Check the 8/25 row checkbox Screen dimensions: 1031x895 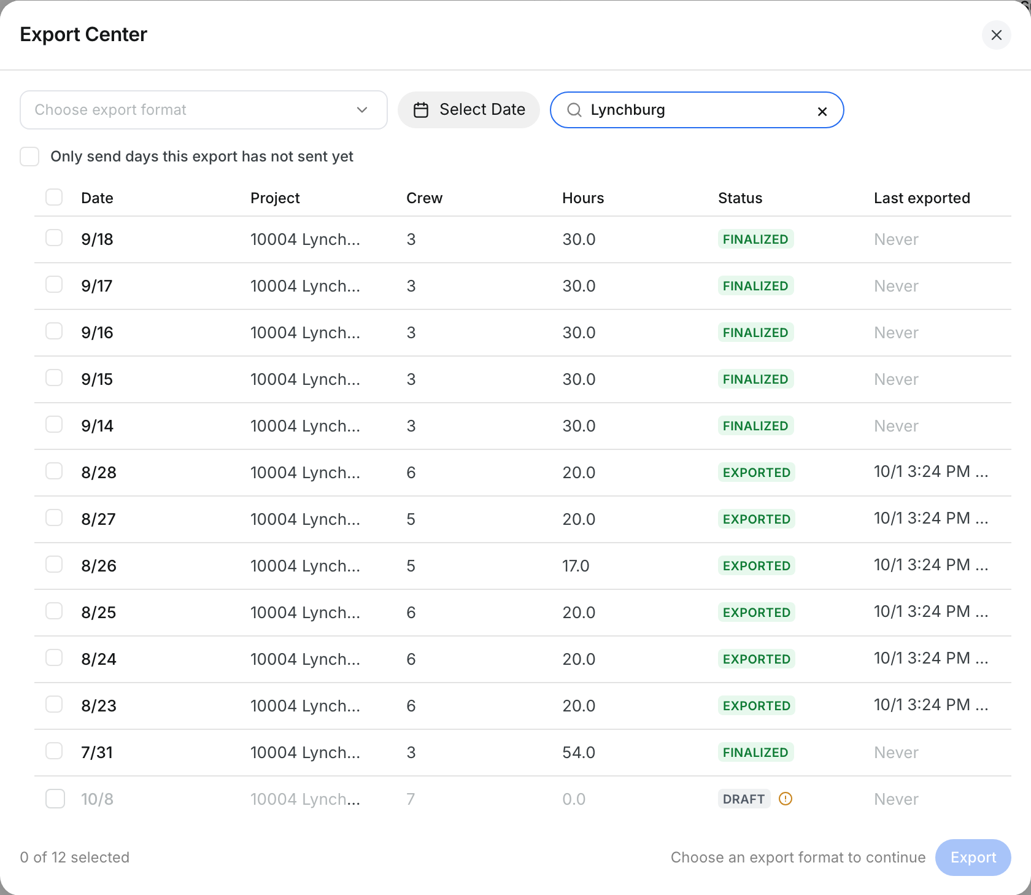click(x=54, y=611)
